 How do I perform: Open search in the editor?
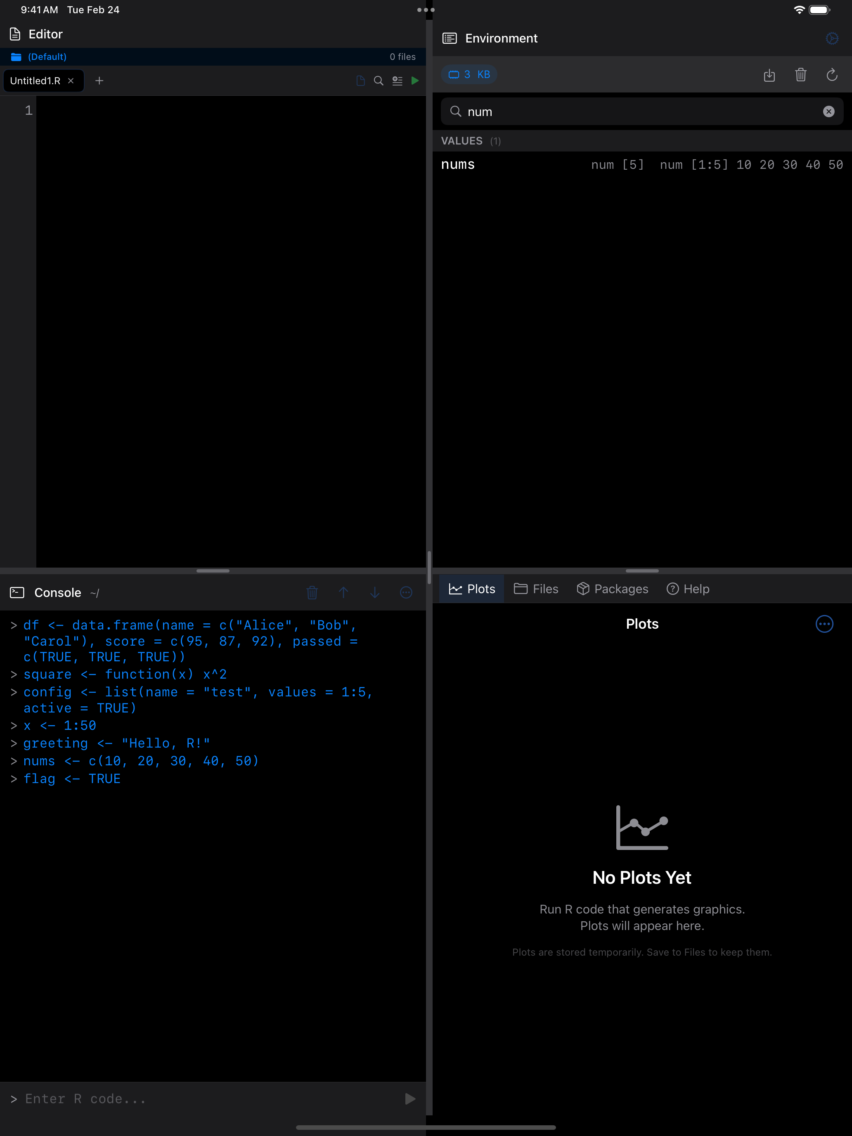(379, 80)
